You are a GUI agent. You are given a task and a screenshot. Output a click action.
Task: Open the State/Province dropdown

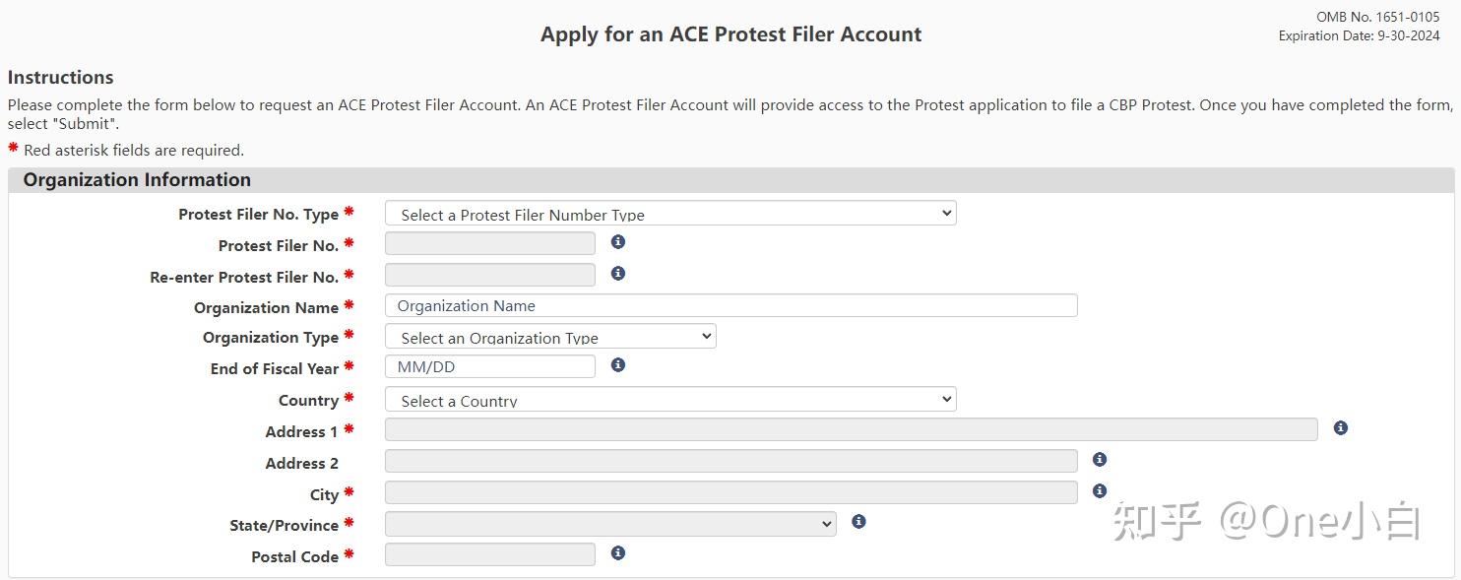click(x=610, y=524)
